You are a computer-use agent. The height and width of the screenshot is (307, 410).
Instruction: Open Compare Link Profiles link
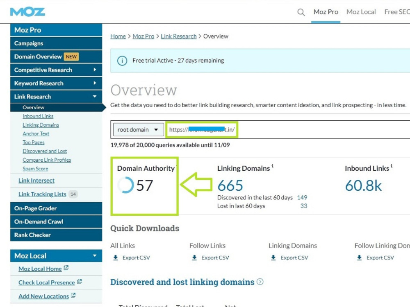(x=47, y=160)
